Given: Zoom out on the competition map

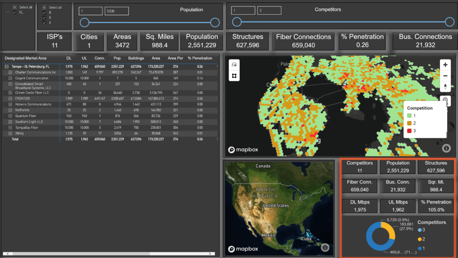Looking at the screenshot, I should (x=445, y=75).
